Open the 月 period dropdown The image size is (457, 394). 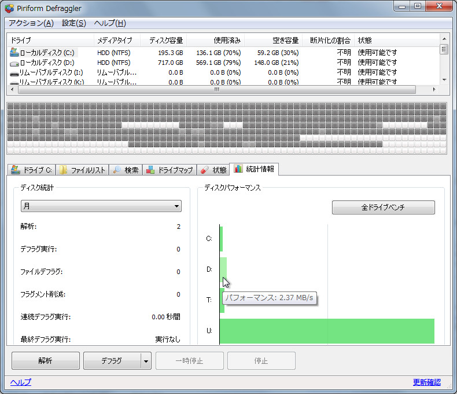[x=101, y=206]
